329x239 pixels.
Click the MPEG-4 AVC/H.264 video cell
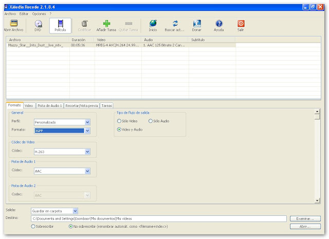tap(117, 45)
